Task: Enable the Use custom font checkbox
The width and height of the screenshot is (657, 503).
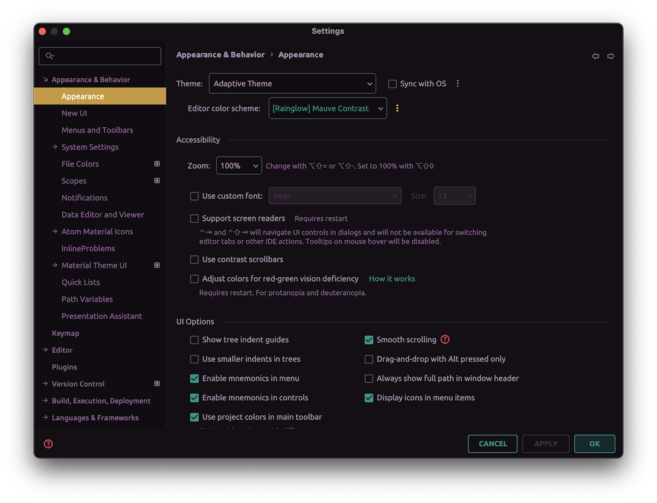Action: pyautogui.click(x=194, y=196)
